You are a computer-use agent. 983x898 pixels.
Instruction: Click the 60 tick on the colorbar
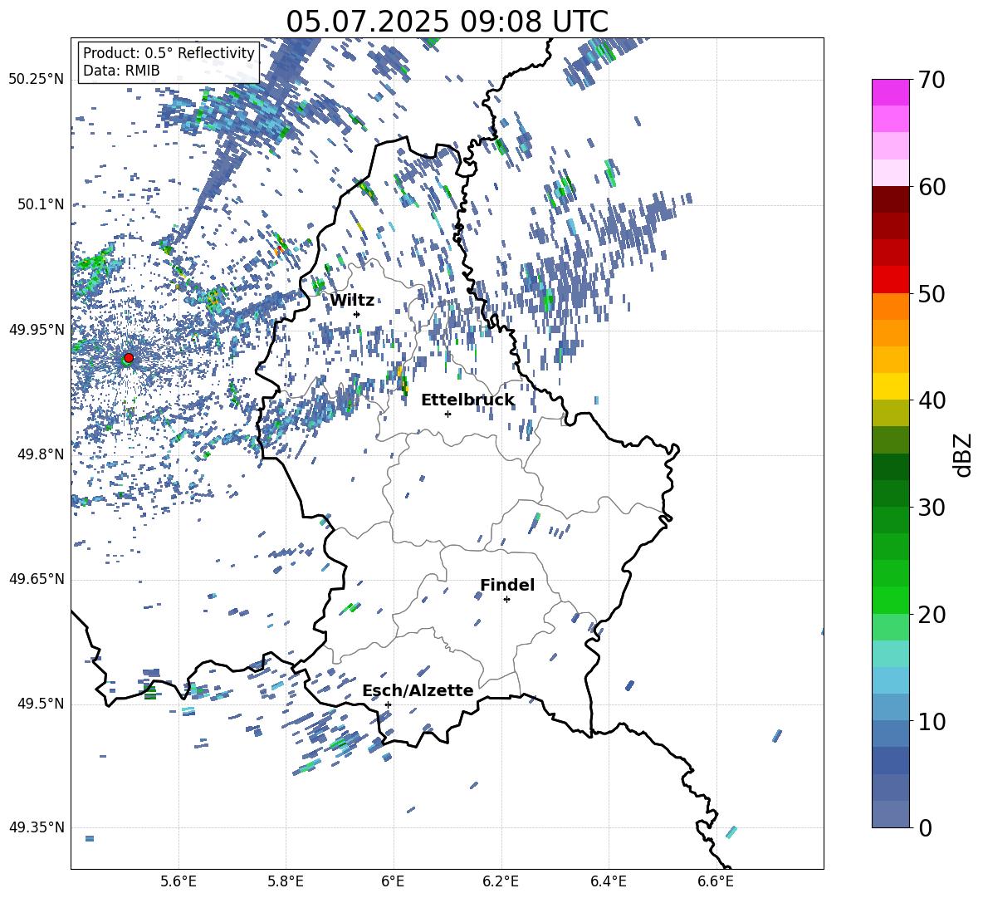[932, 187]
